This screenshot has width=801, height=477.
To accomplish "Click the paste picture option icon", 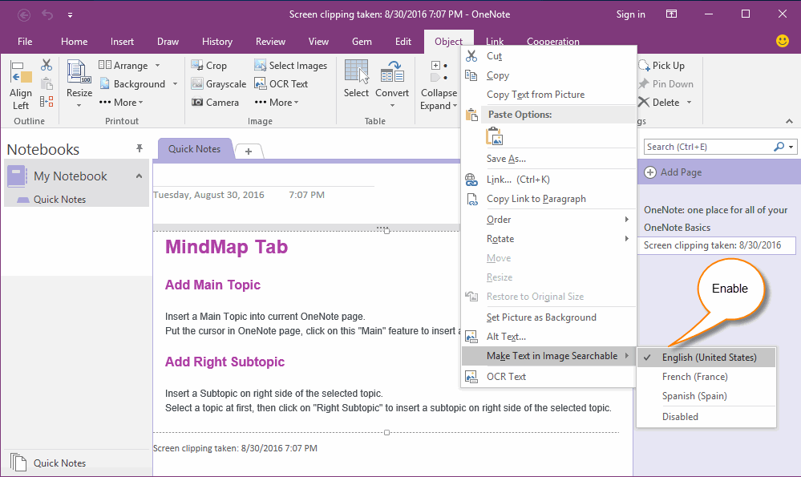I will [495, 136].
